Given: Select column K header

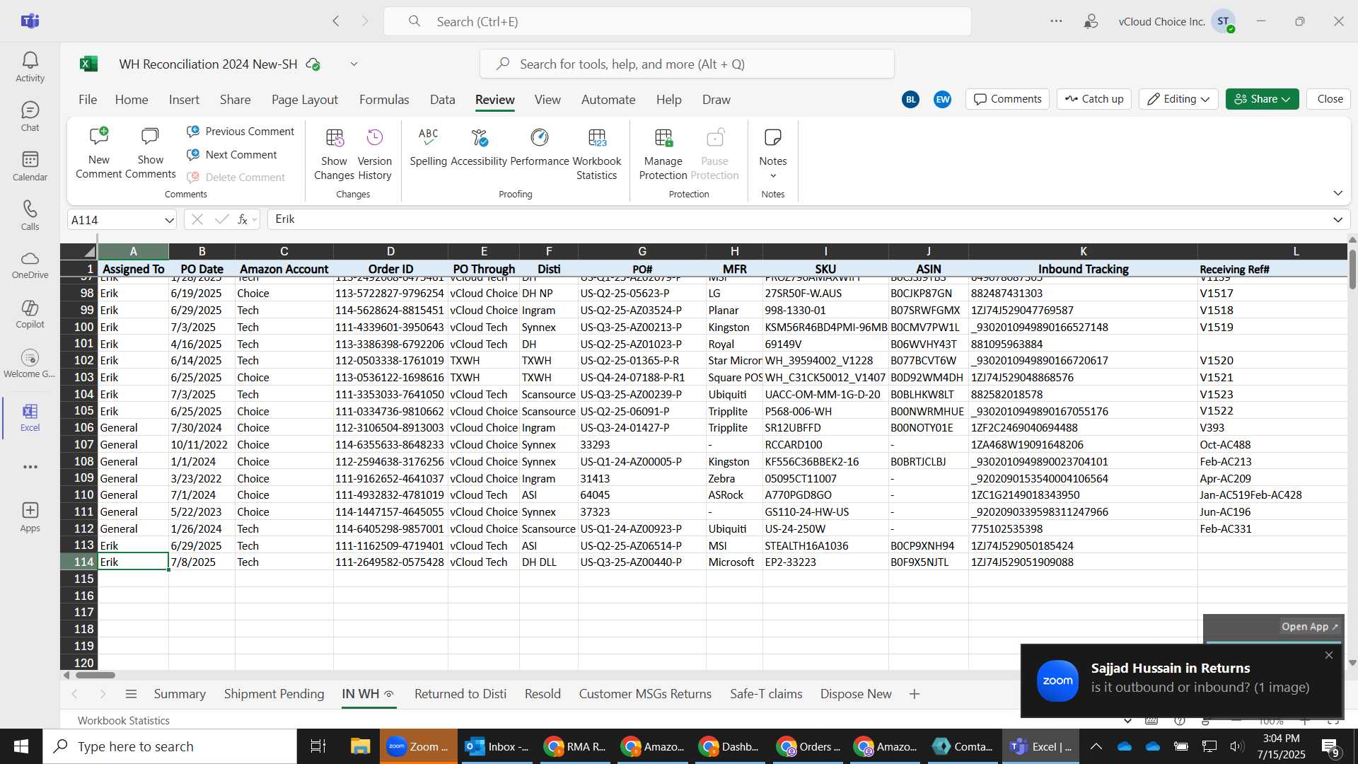Looking at the screenshot, I should 1083,251.
